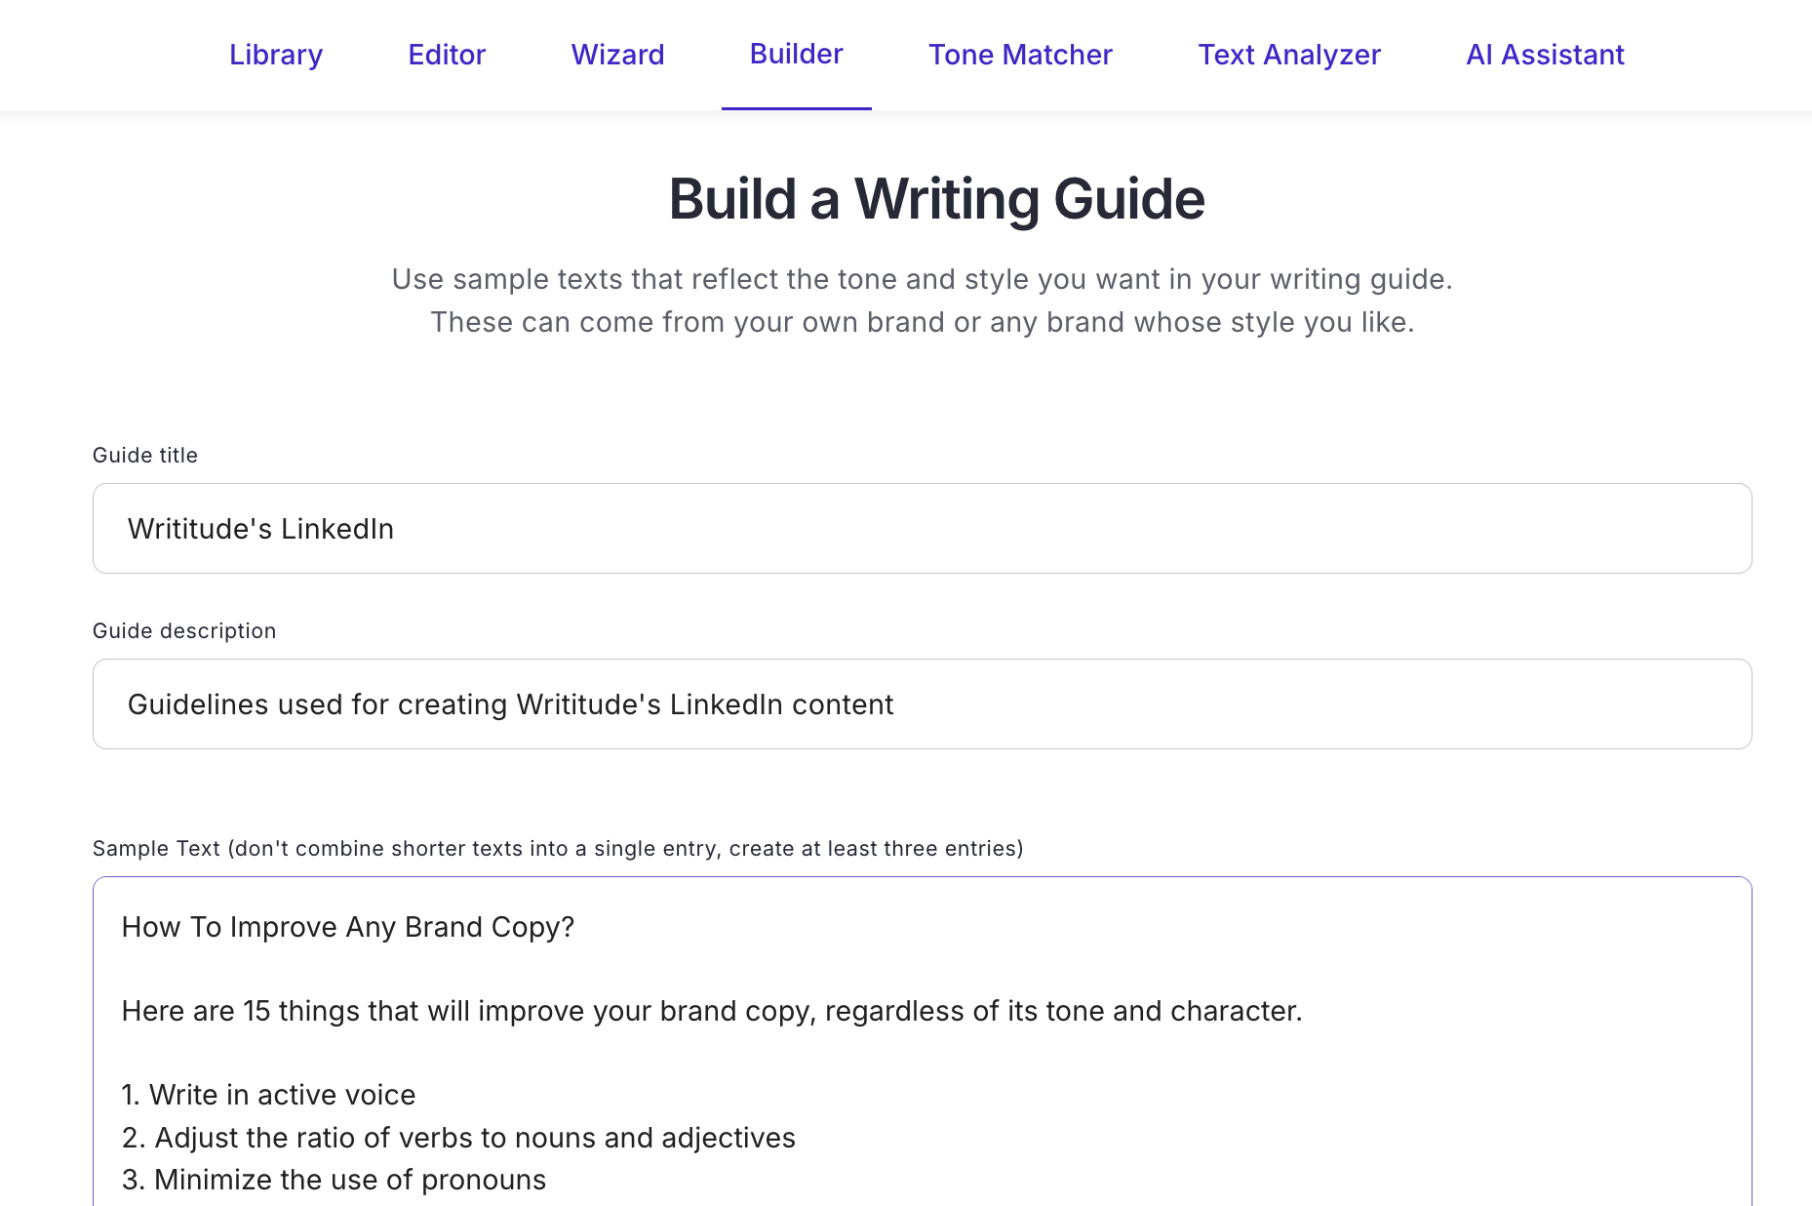Click the subtitle line starting "These can come"
The width and height of the screenshot is (1812, 1206).
[923, 322]
